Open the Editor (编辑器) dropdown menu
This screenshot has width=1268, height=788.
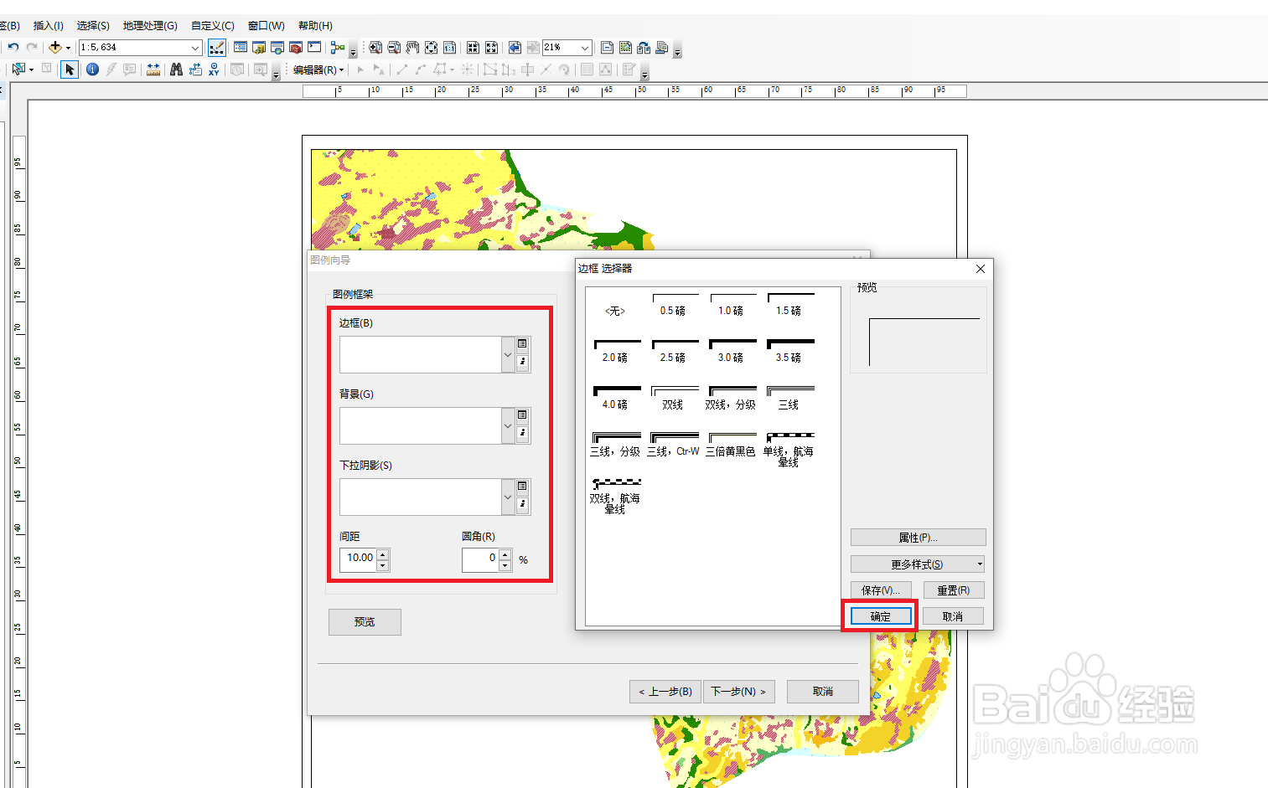[318, 70]
